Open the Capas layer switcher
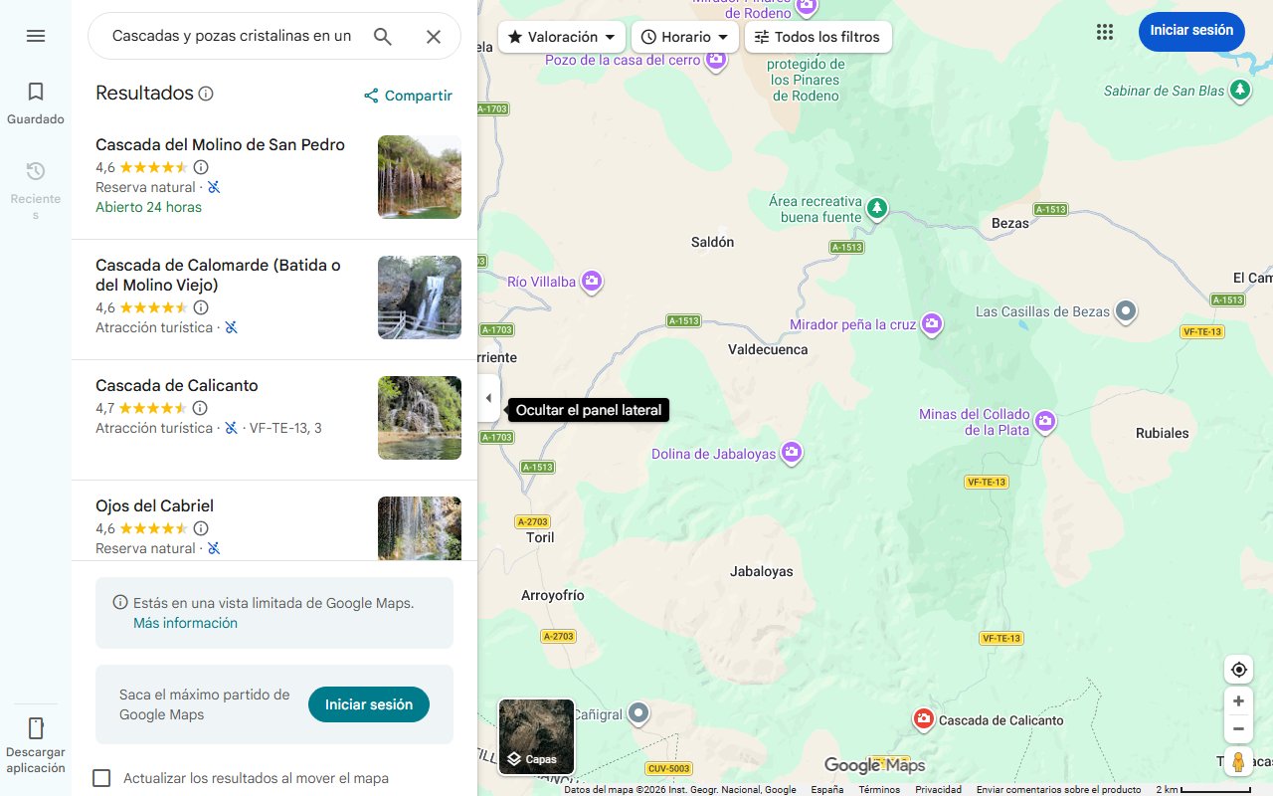 coord(536,736)
